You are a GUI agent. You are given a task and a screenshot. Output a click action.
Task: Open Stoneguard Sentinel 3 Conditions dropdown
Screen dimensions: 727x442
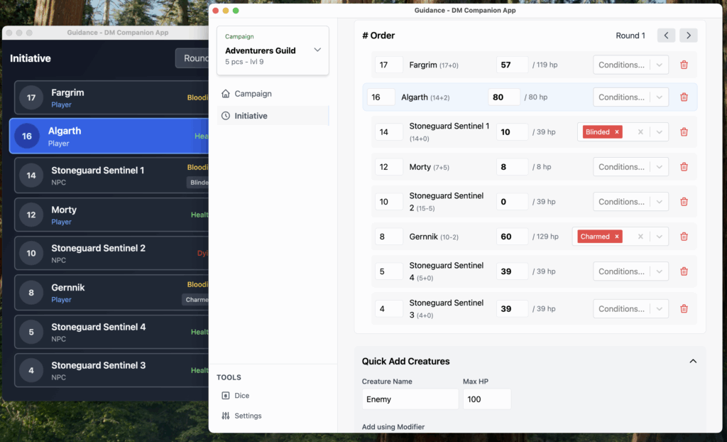coord(630,308)
